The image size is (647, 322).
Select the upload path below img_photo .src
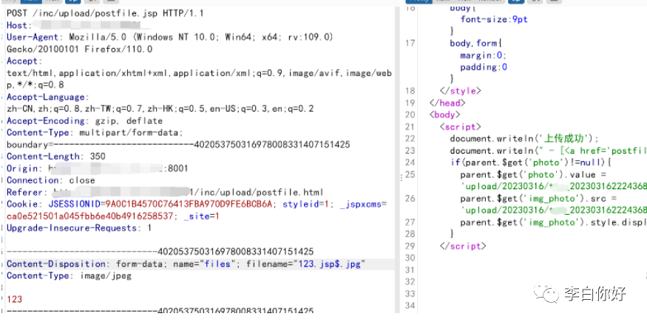(554, 210)
